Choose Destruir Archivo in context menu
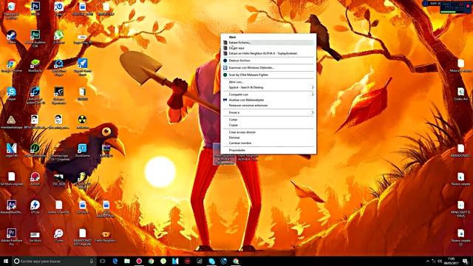This screenshot has width=473, height=266. click(268, 61)
